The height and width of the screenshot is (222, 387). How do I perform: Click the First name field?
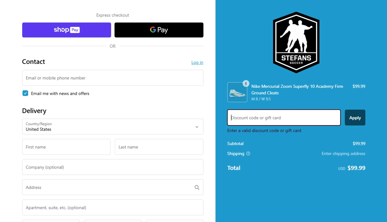pyautogui.click(x=66, y=147)
